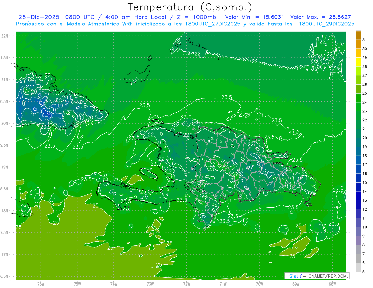The height and width of the screenshot is (288, 373).
Task: Click the 72W longitude axis label
Action: (186, 284)
